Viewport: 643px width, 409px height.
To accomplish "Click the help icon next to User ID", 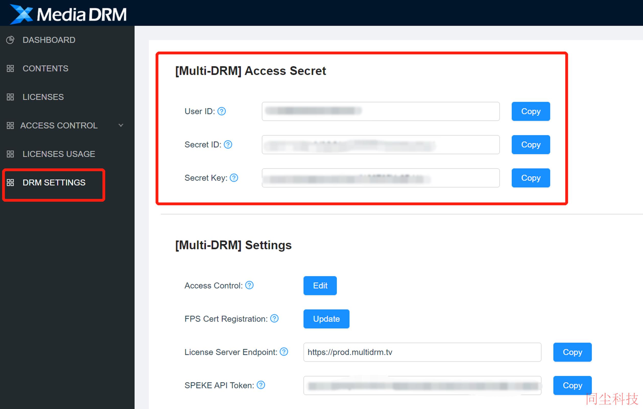I will point(221,111).
